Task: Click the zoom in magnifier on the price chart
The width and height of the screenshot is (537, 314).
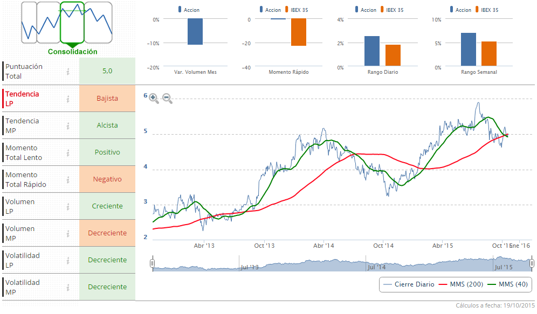Action: 154,99
